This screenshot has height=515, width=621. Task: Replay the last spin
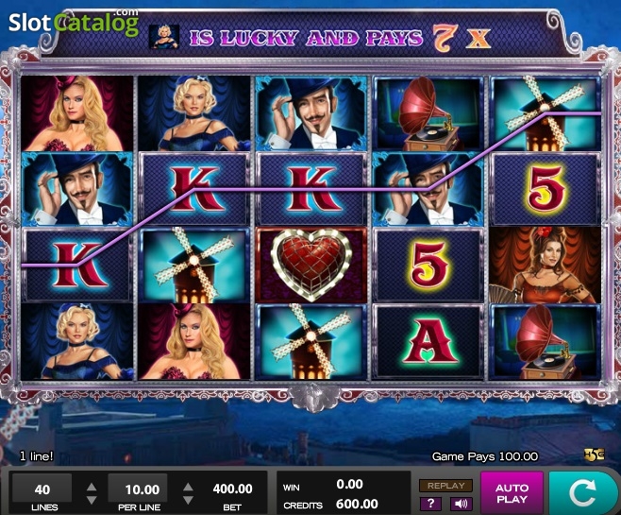[446, 486]
